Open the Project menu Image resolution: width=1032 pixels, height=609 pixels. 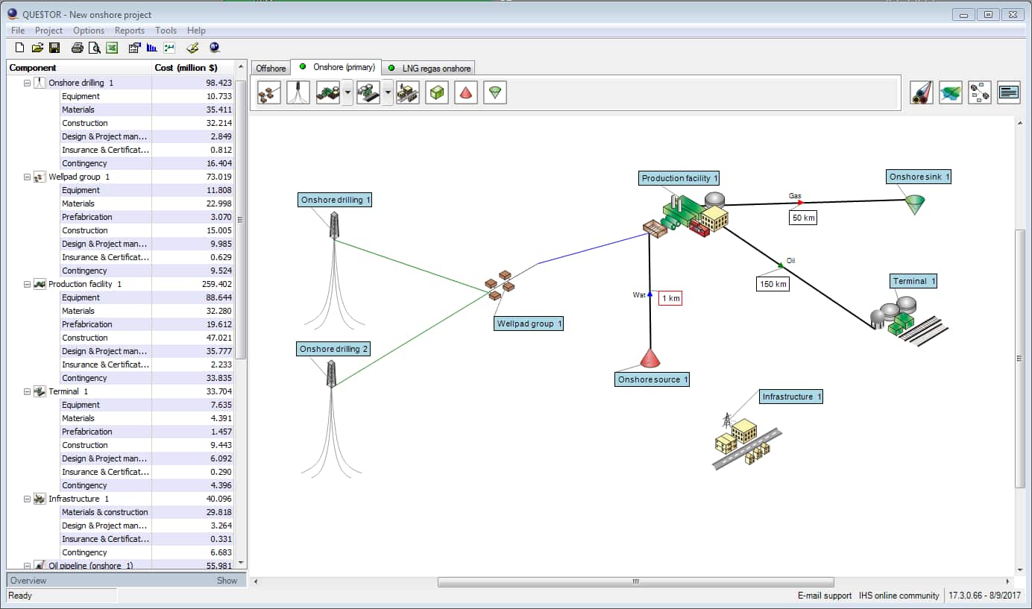48,31
